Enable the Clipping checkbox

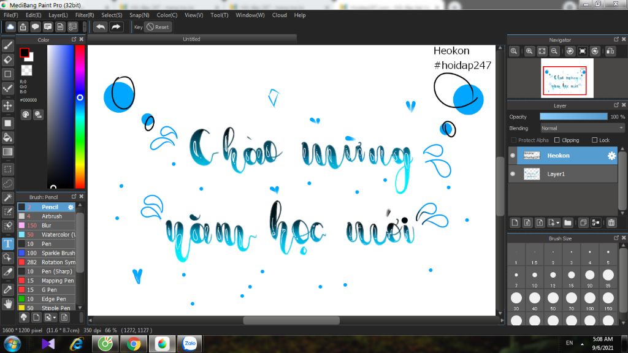[x=557, y=140]
